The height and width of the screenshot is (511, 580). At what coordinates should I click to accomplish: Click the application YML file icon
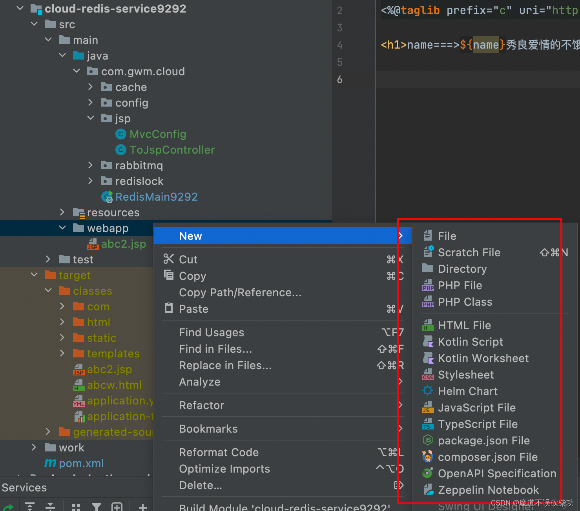(78, 400)
